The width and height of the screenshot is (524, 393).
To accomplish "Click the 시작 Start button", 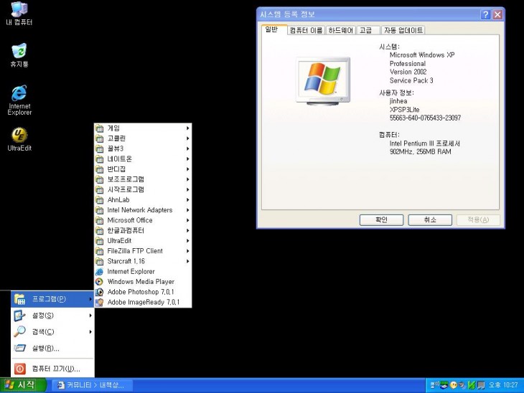I will (24, 385).
